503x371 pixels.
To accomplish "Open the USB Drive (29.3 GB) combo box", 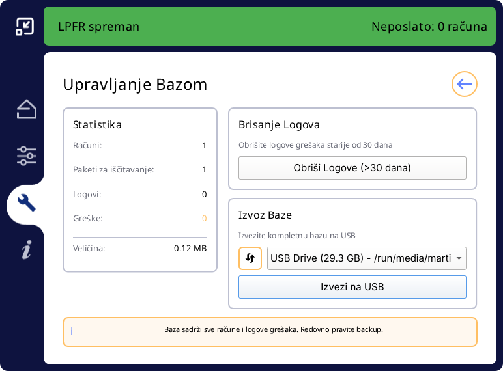I will coord(361,258).
